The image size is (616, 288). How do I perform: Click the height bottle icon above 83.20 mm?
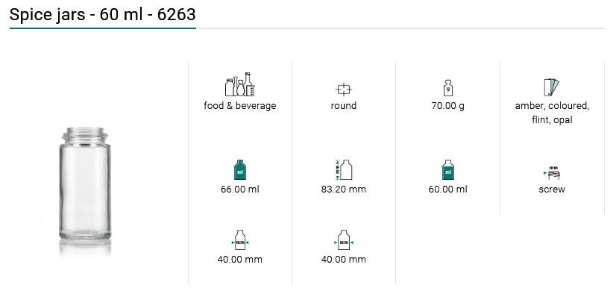(x=343, y=169)
